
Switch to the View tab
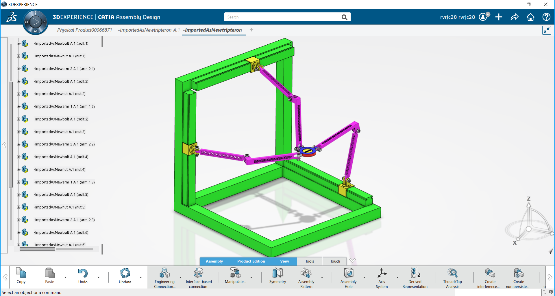tap(284, 261)
